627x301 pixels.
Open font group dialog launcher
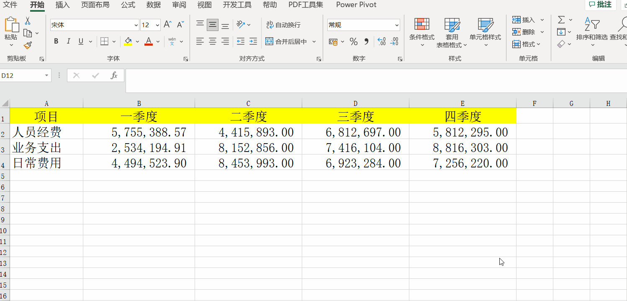point(186,59)
